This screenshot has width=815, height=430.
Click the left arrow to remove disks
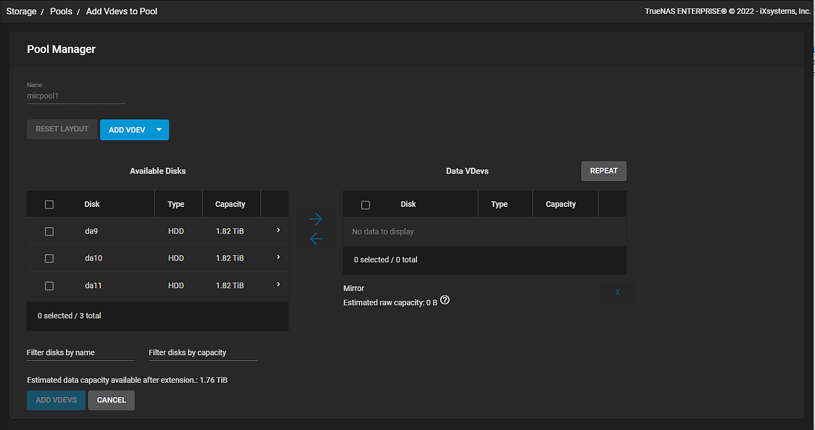316,239
